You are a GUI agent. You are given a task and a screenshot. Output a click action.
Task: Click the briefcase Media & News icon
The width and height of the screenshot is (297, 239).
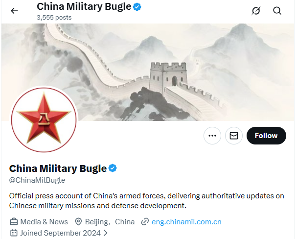tap(14, 221)
